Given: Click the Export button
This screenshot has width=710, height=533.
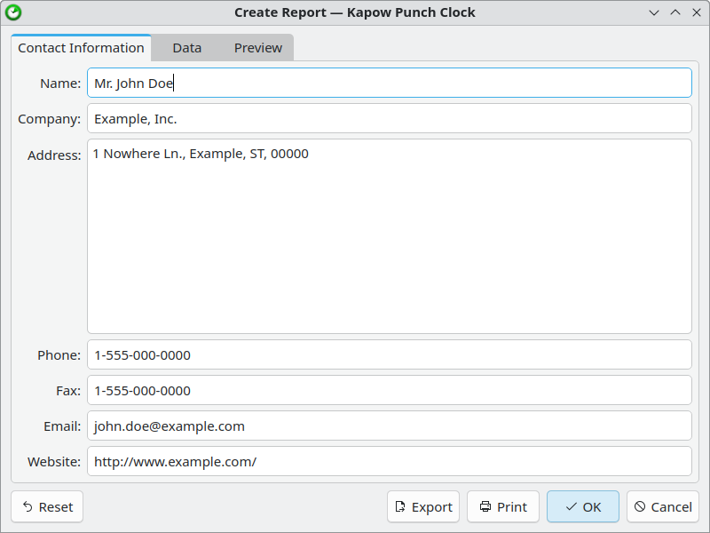Looking at the screenshot, I should point(423,507).
